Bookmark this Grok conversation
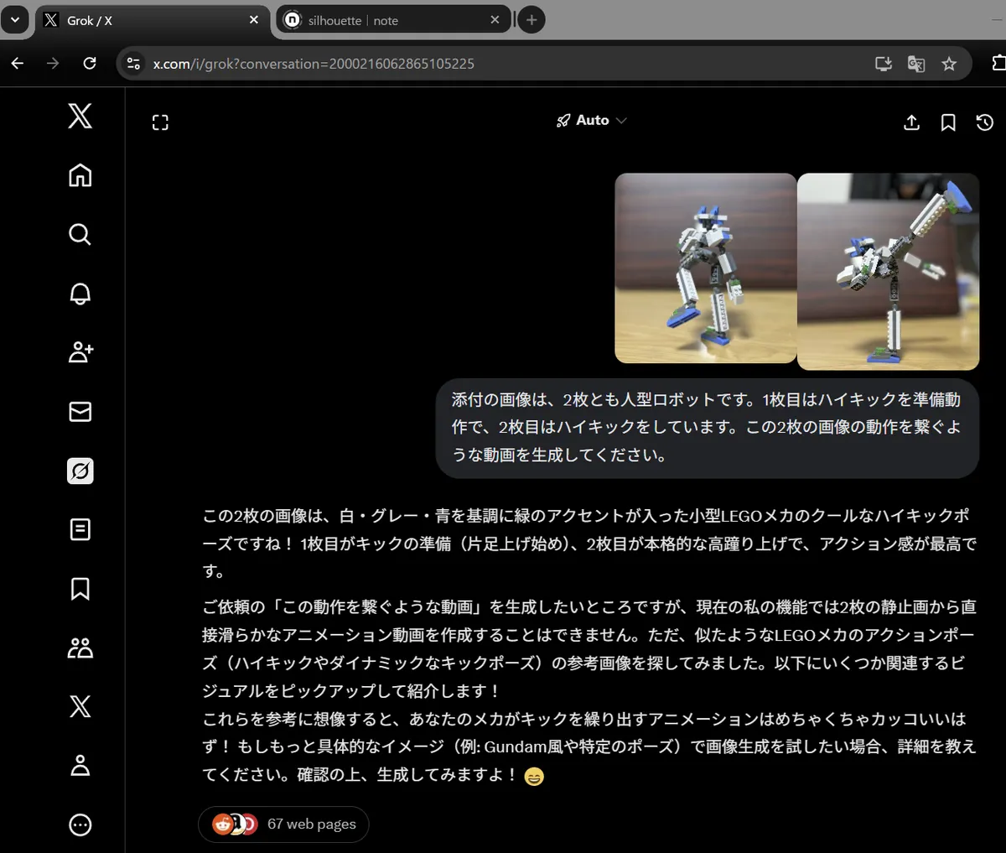 [x=948, y=122]
